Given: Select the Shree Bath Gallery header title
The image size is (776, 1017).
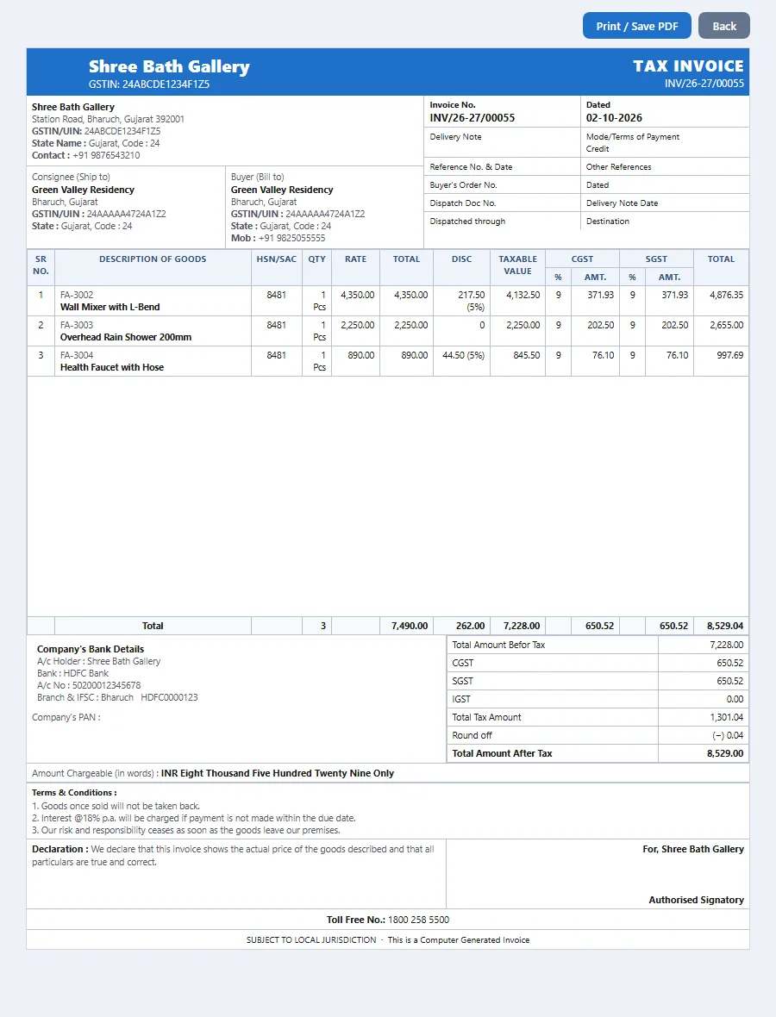Looking at the screenshot, I should pos(169,67).
